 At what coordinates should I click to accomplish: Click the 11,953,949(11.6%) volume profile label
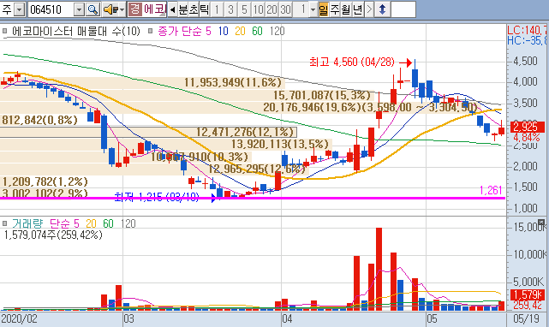pos(233,83)
